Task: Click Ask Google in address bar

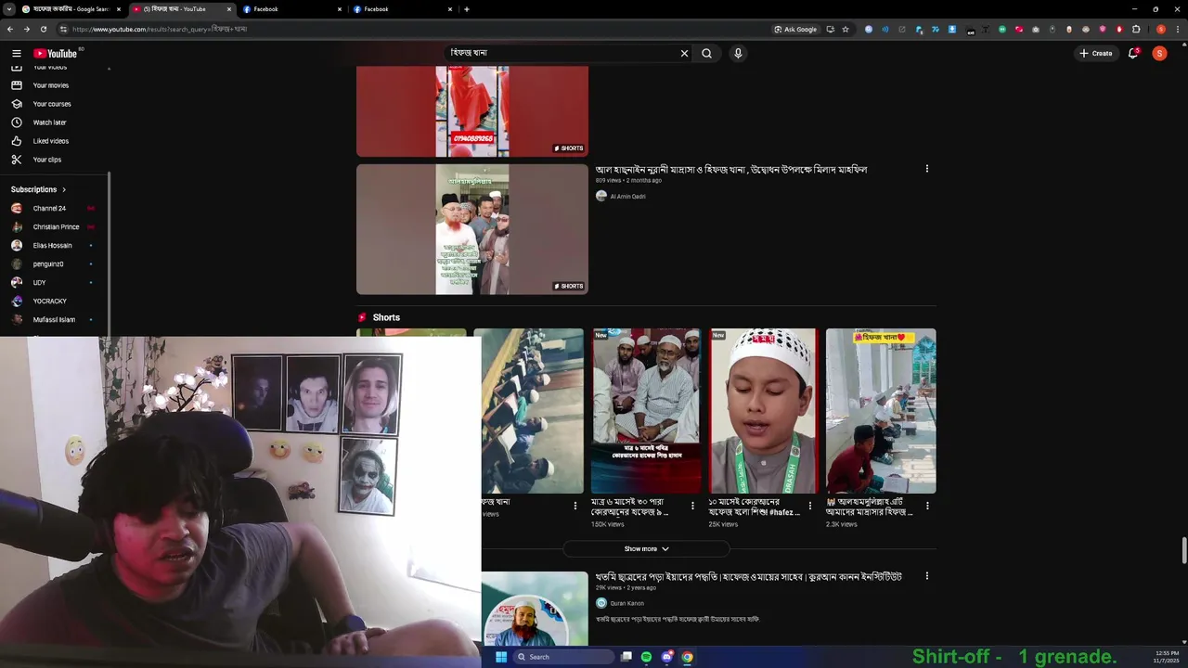Action: [796, 29]
